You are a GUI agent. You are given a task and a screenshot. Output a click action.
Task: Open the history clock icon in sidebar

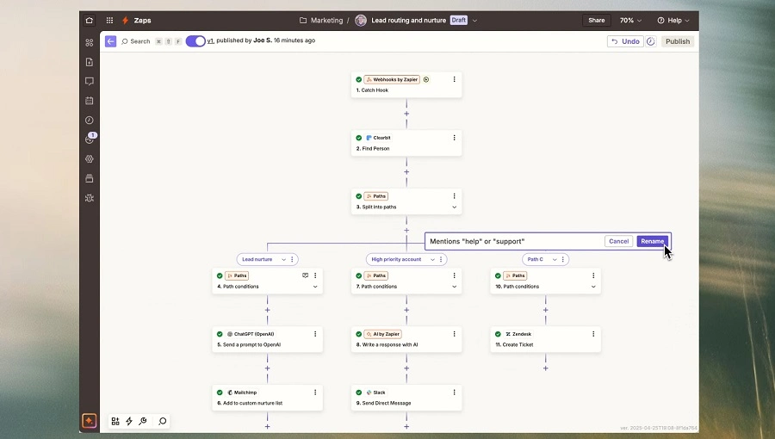89,120
